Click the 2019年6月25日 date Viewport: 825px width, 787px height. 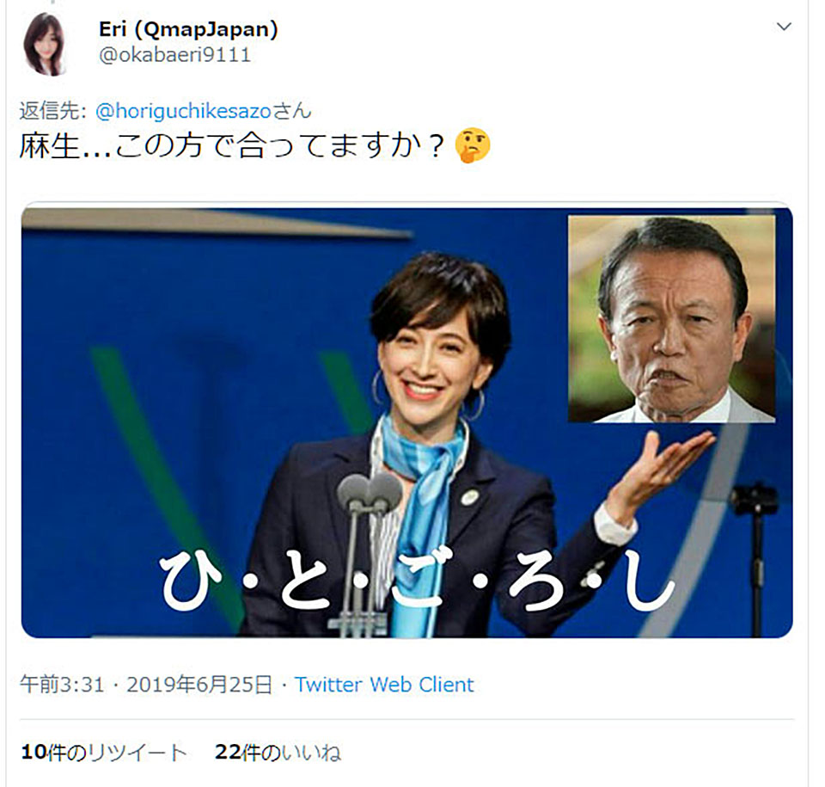[x=199, y=685]
